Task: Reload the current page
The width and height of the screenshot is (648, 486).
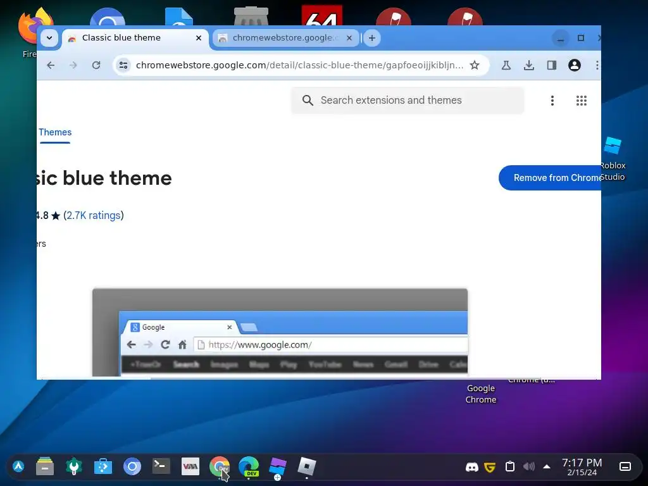Action: coord(96,65)
